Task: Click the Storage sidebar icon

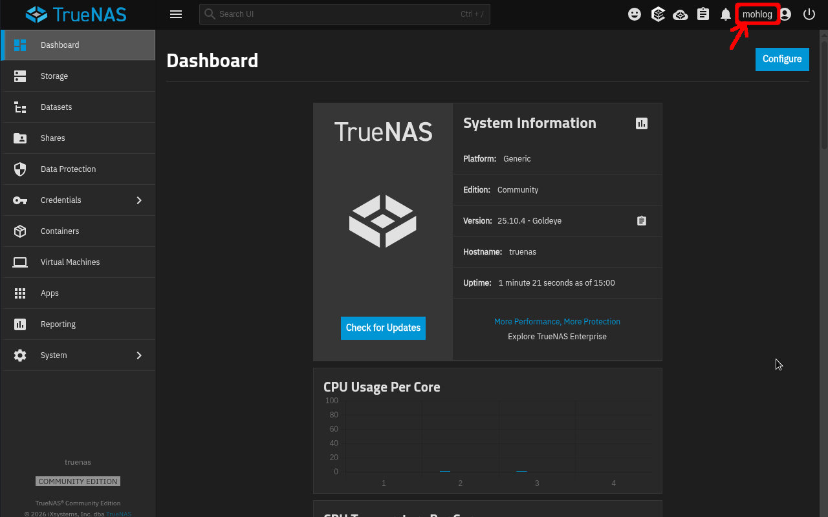Action: [x=20, y=76]
